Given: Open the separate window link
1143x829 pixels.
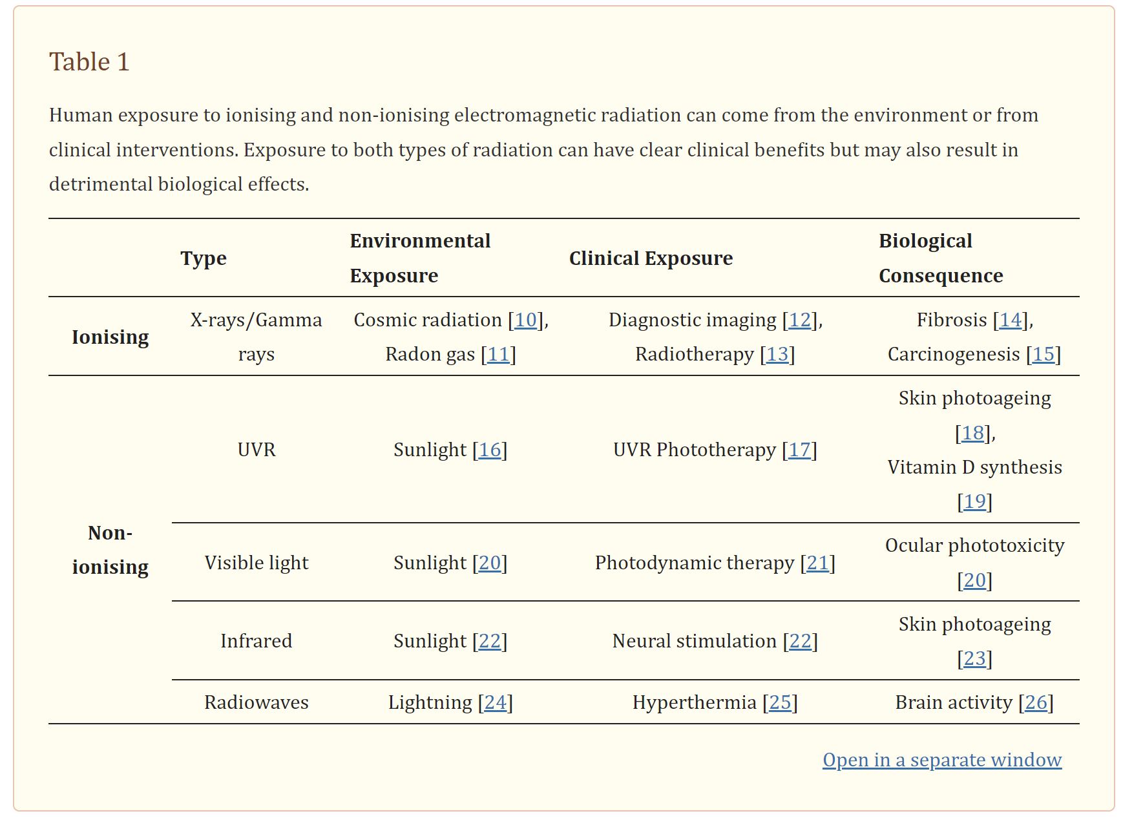Looking at the screenshot, I should [x=941, y=760].
